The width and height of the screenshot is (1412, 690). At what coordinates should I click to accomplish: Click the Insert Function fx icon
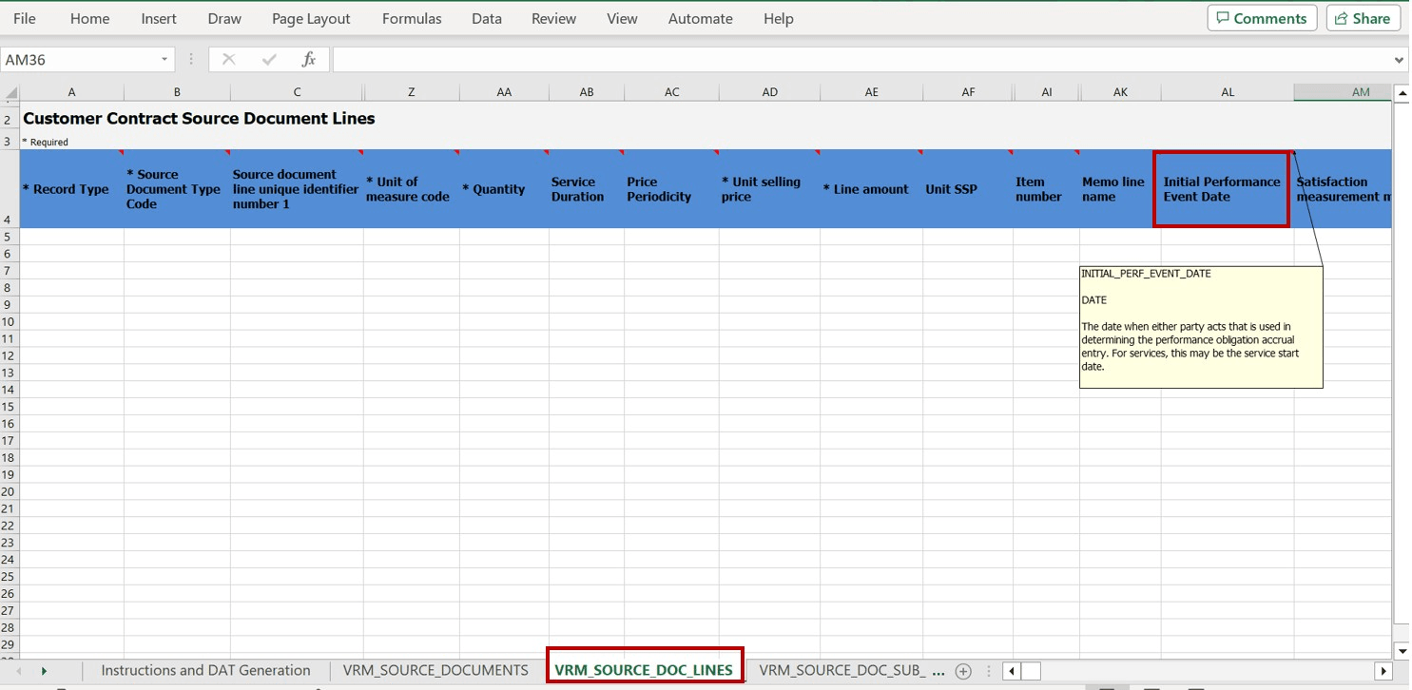click(x=309, y=59)
